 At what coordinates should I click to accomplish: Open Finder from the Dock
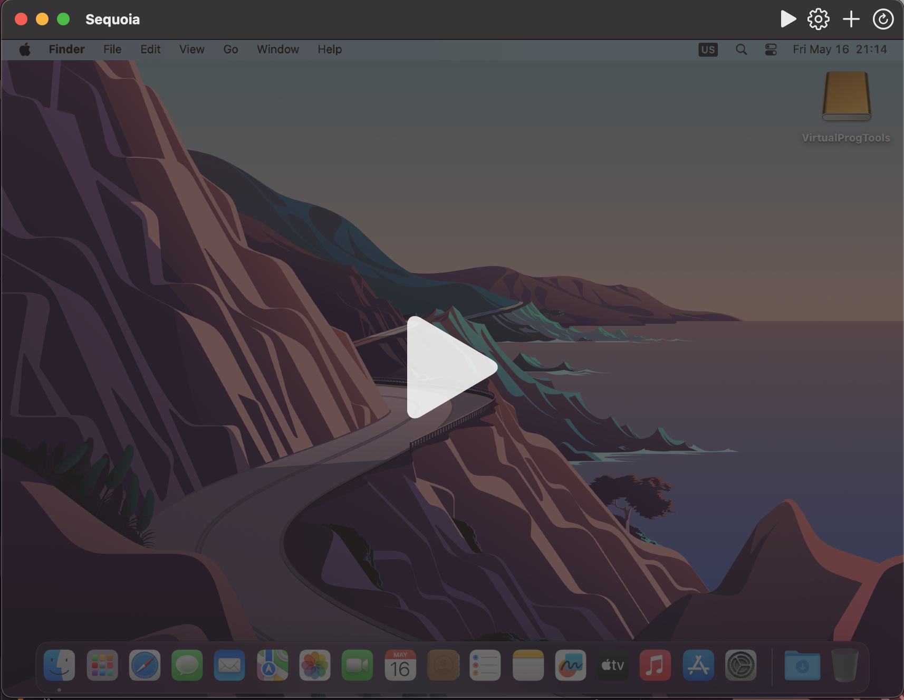click(59, 665)
